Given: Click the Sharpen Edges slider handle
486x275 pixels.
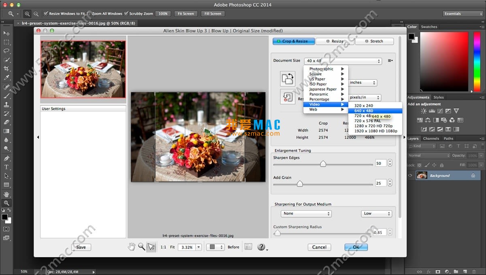Looking at the screenshot, I should (323, 164).
